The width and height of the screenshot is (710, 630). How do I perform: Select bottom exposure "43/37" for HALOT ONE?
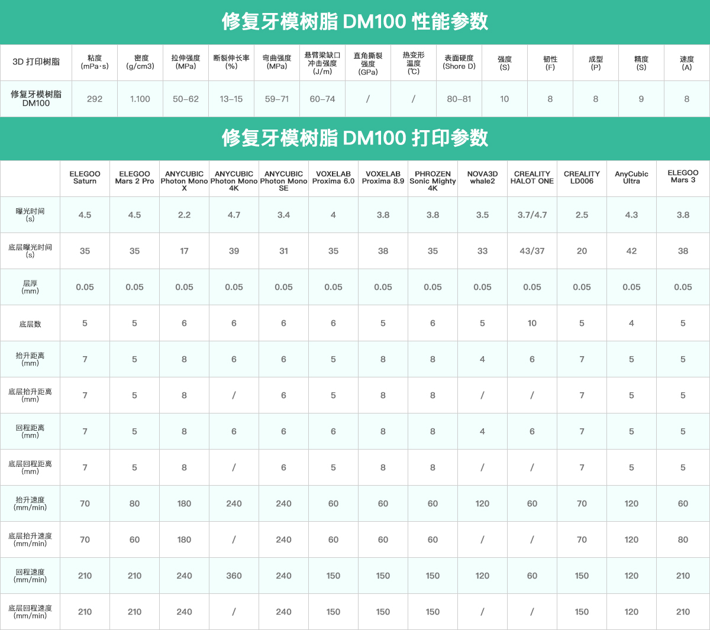(532, 251)
